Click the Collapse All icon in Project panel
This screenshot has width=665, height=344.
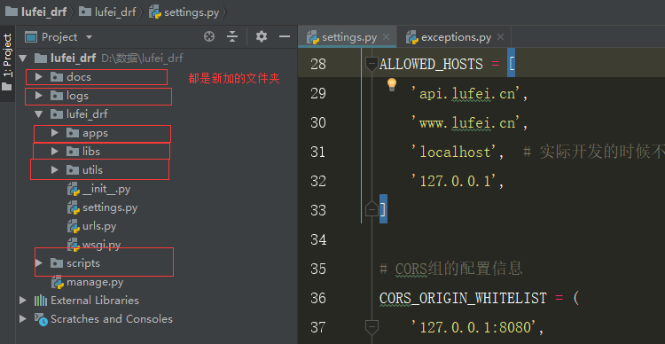pos(232,37)
